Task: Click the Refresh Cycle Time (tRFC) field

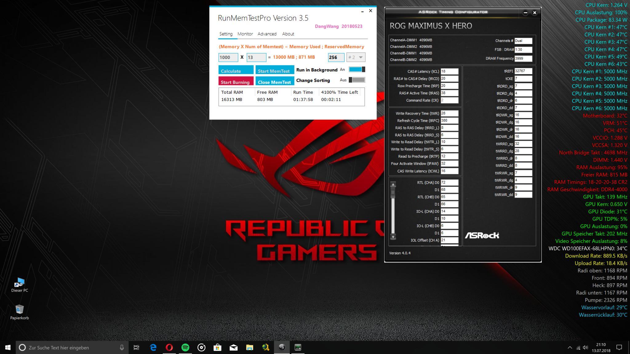Action: 449,120
